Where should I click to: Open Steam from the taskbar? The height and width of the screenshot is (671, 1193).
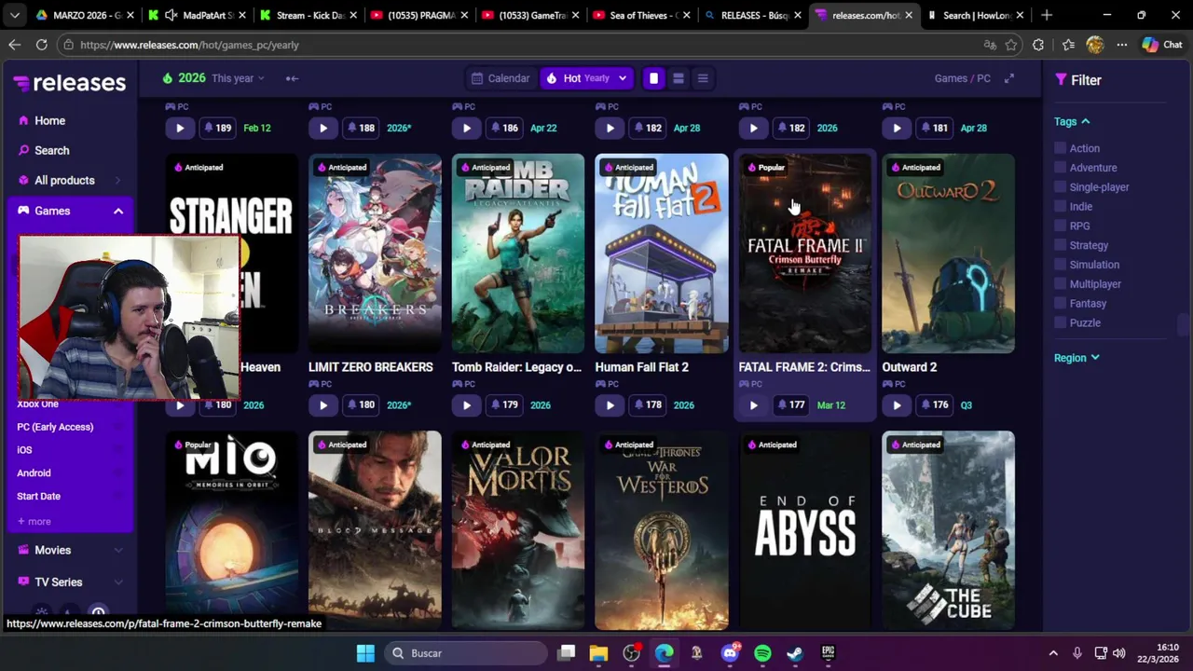(x=795, y=653)
